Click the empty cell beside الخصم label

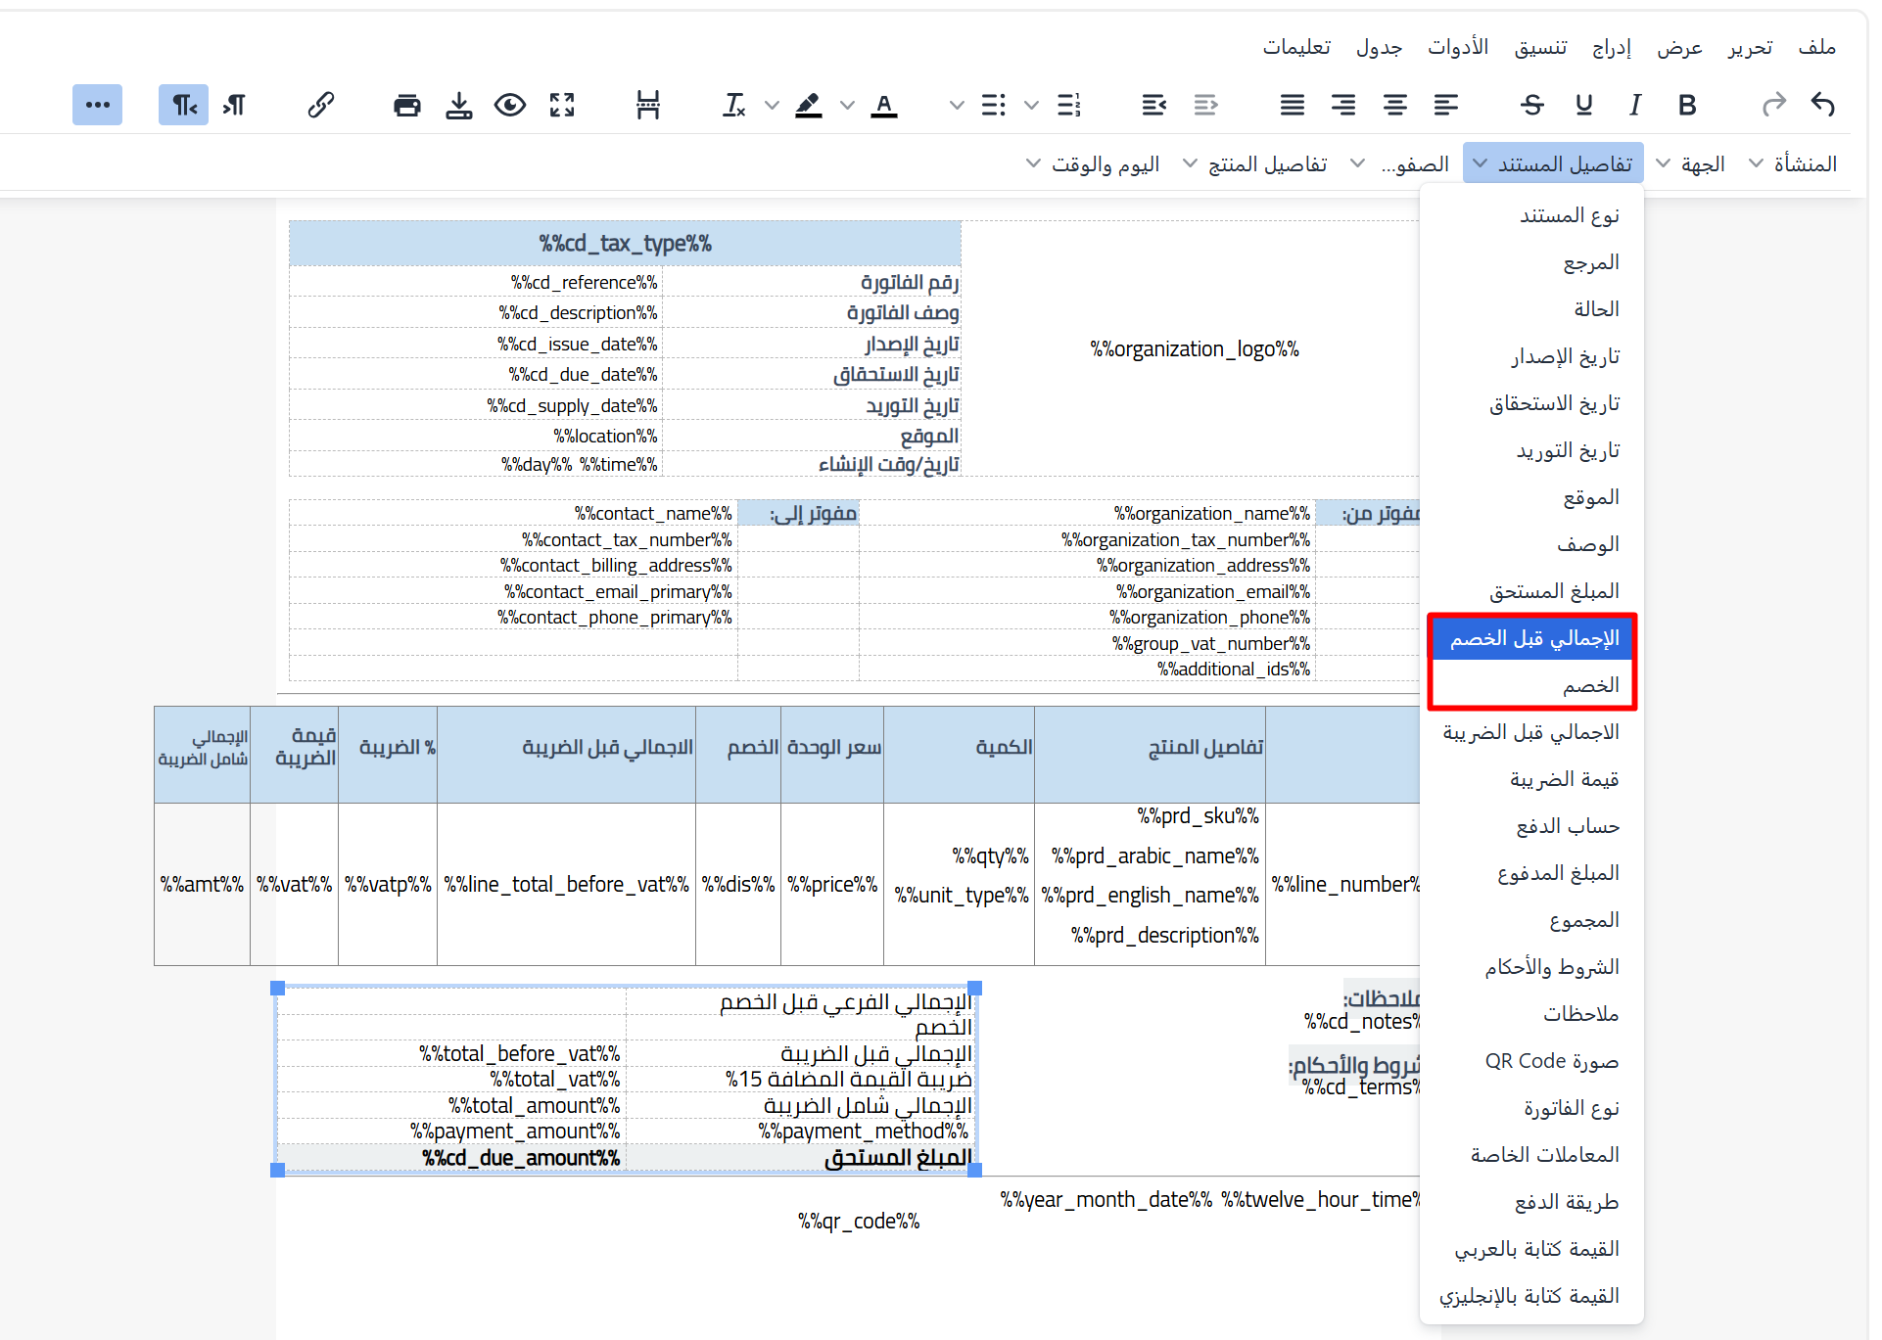(452, 1027)
